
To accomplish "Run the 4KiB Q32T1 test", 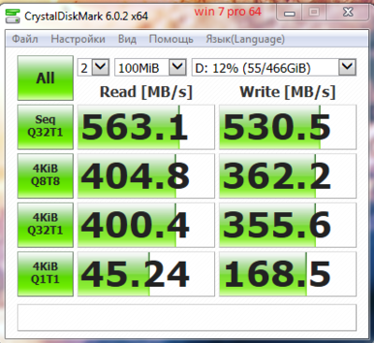I will [x=46, y=224].
